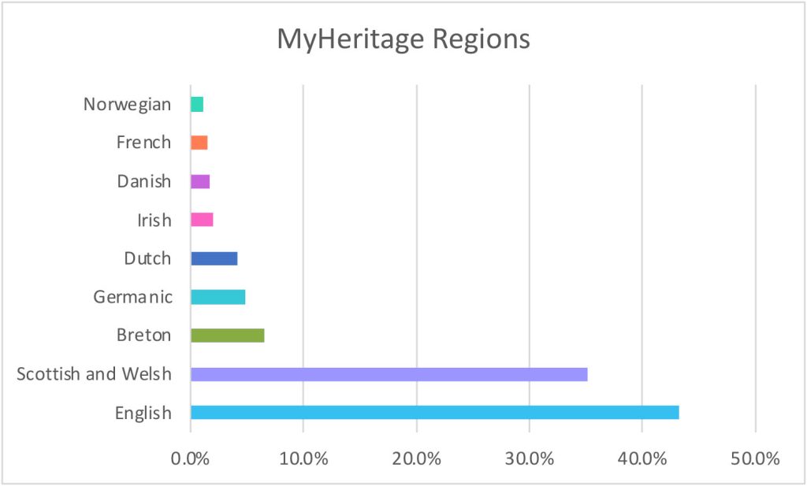Select the light blue English bar
Screen dimensions: 807x486
coord(434,412)
